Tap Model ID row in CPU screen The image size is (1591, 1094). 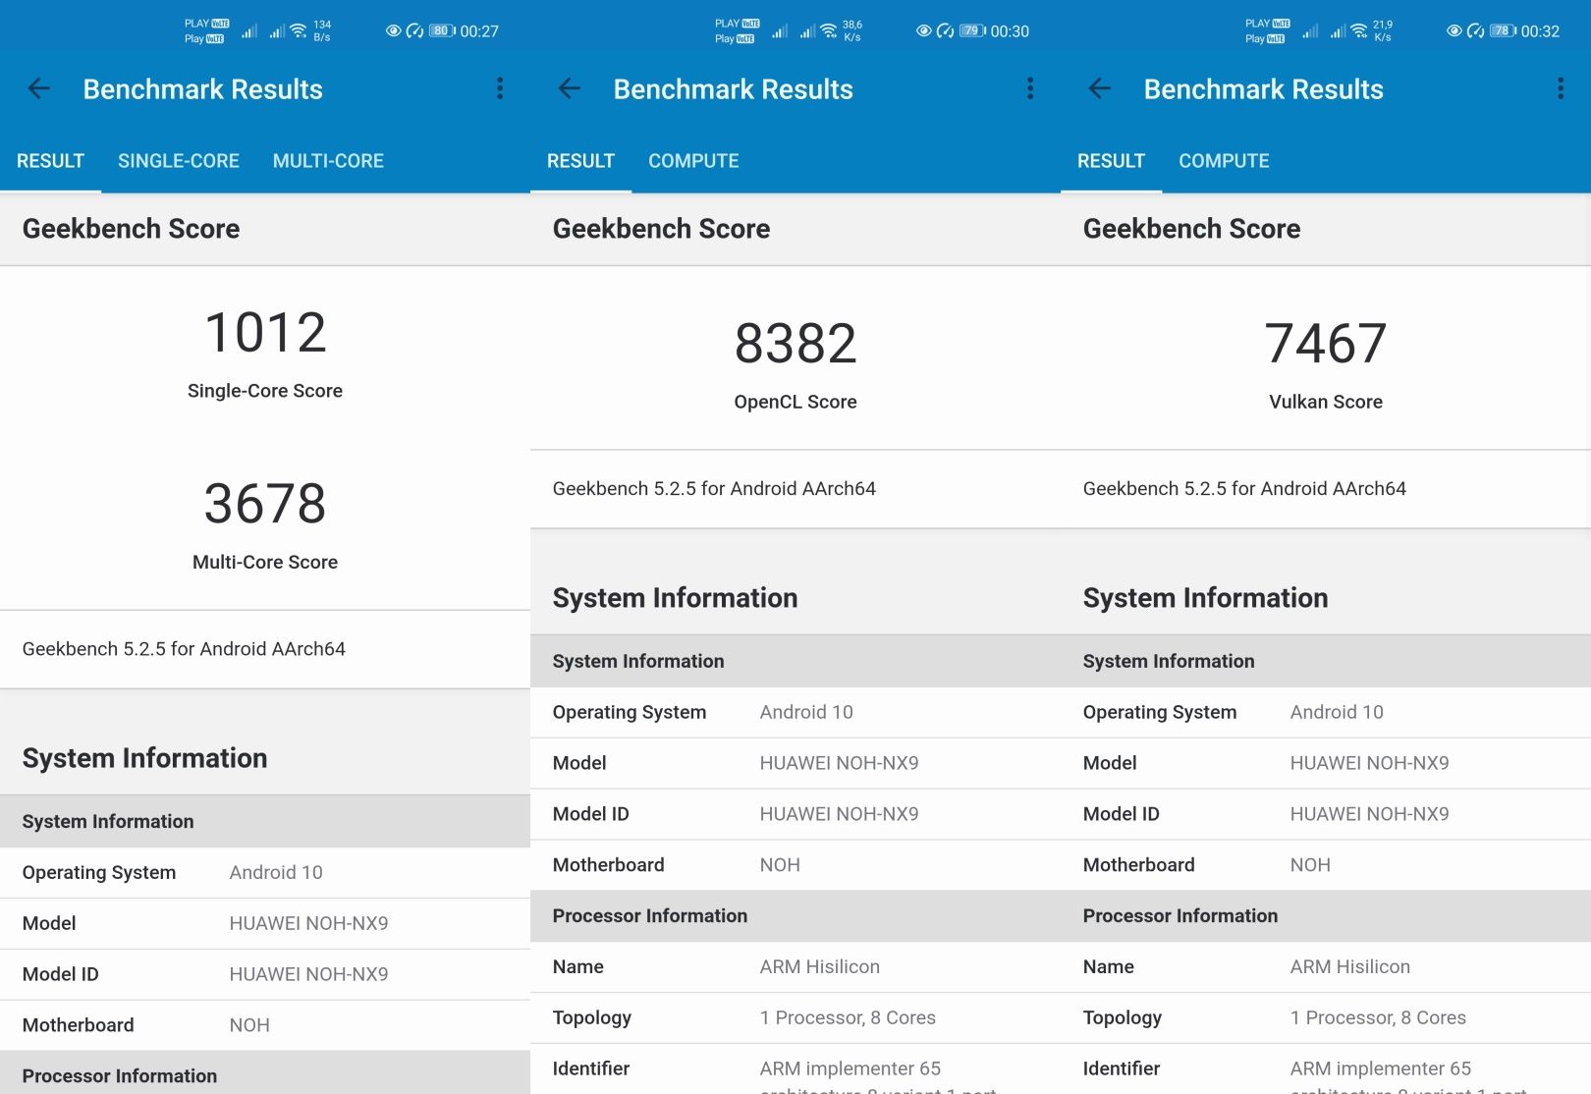[x=265, y=975]
